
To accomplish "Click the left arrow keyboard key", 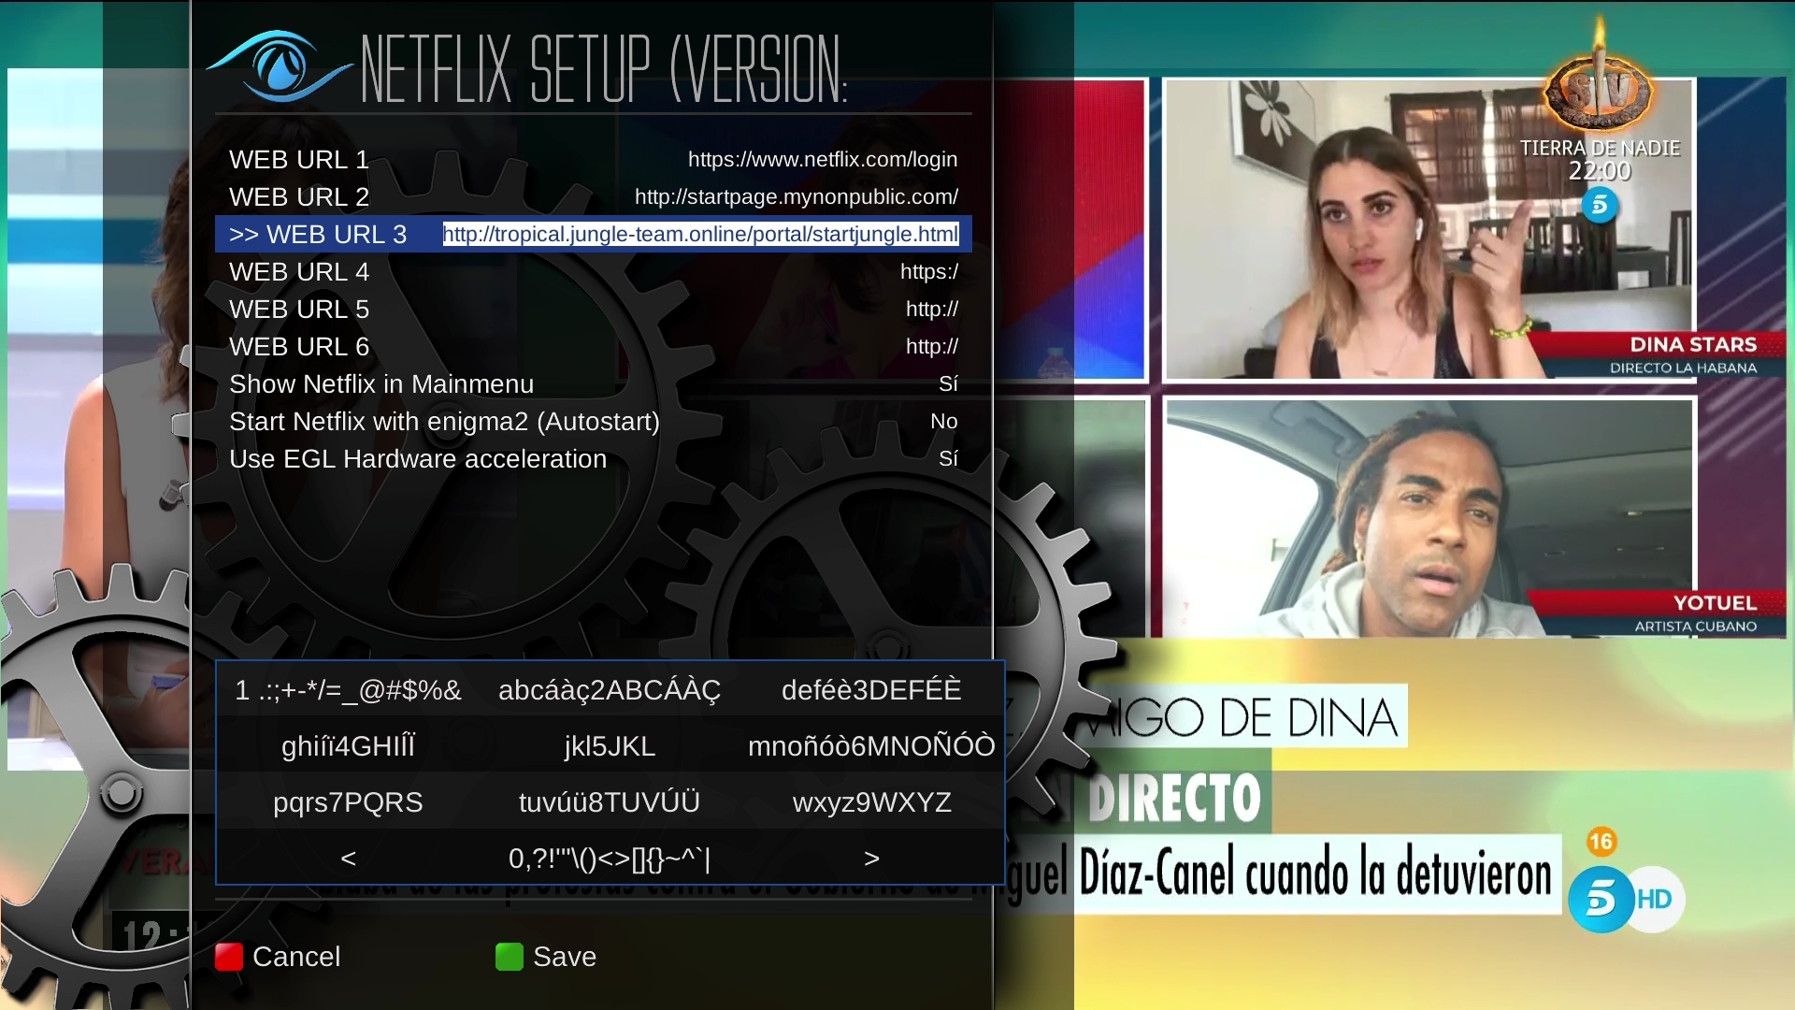I will 348,858.
